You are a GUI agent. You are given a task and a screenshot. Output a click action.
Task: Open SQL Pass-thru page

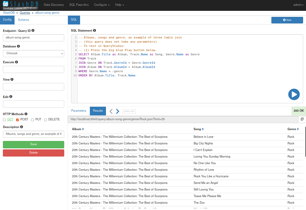(x=79, y=5)
